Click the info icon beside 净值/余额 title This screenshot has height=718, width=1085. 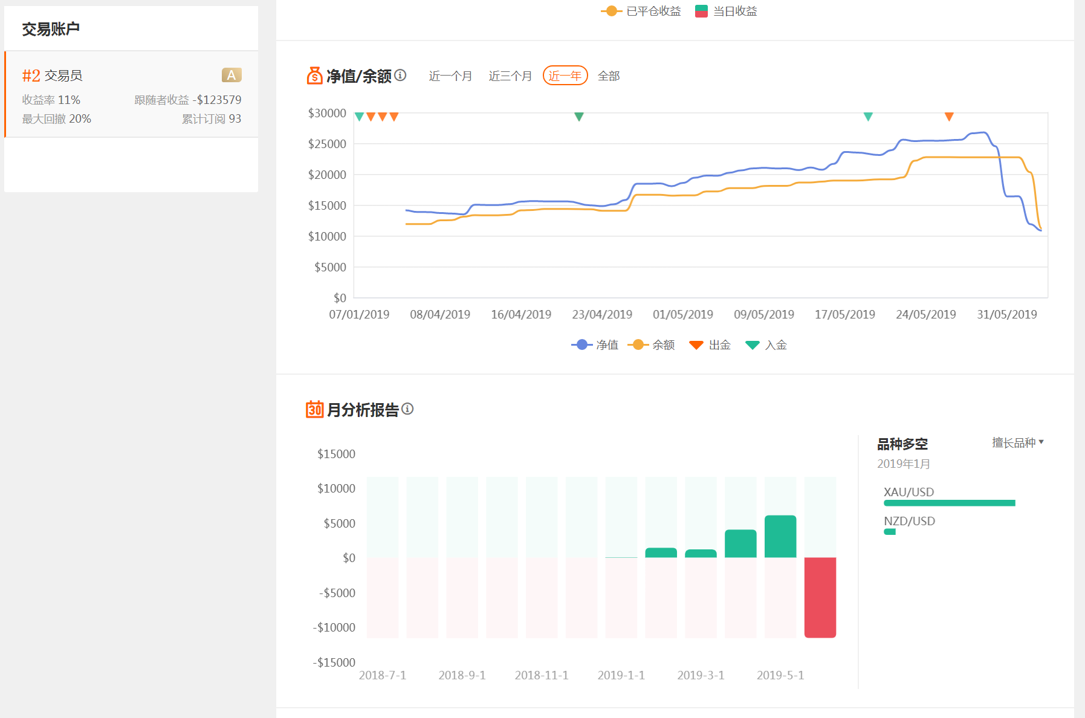(400, 76)
